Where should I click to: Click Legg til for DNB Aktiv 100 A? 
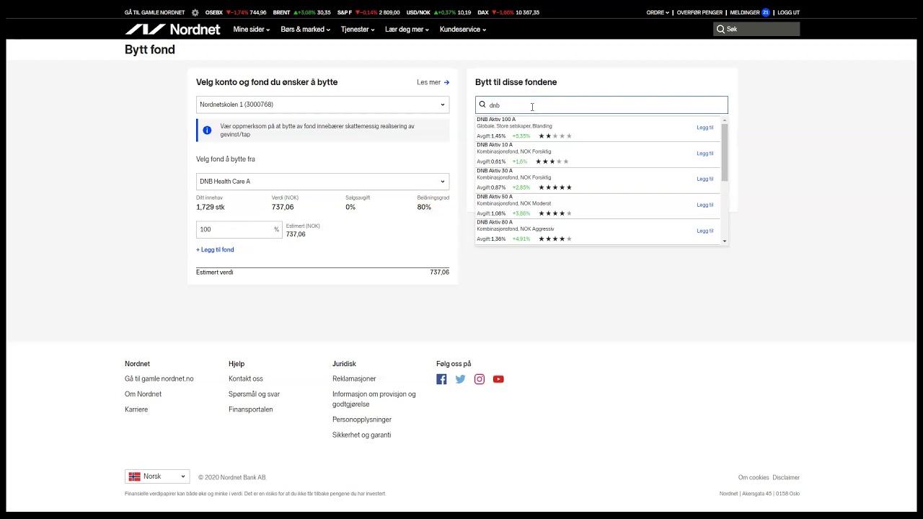(x=705, y=128)
